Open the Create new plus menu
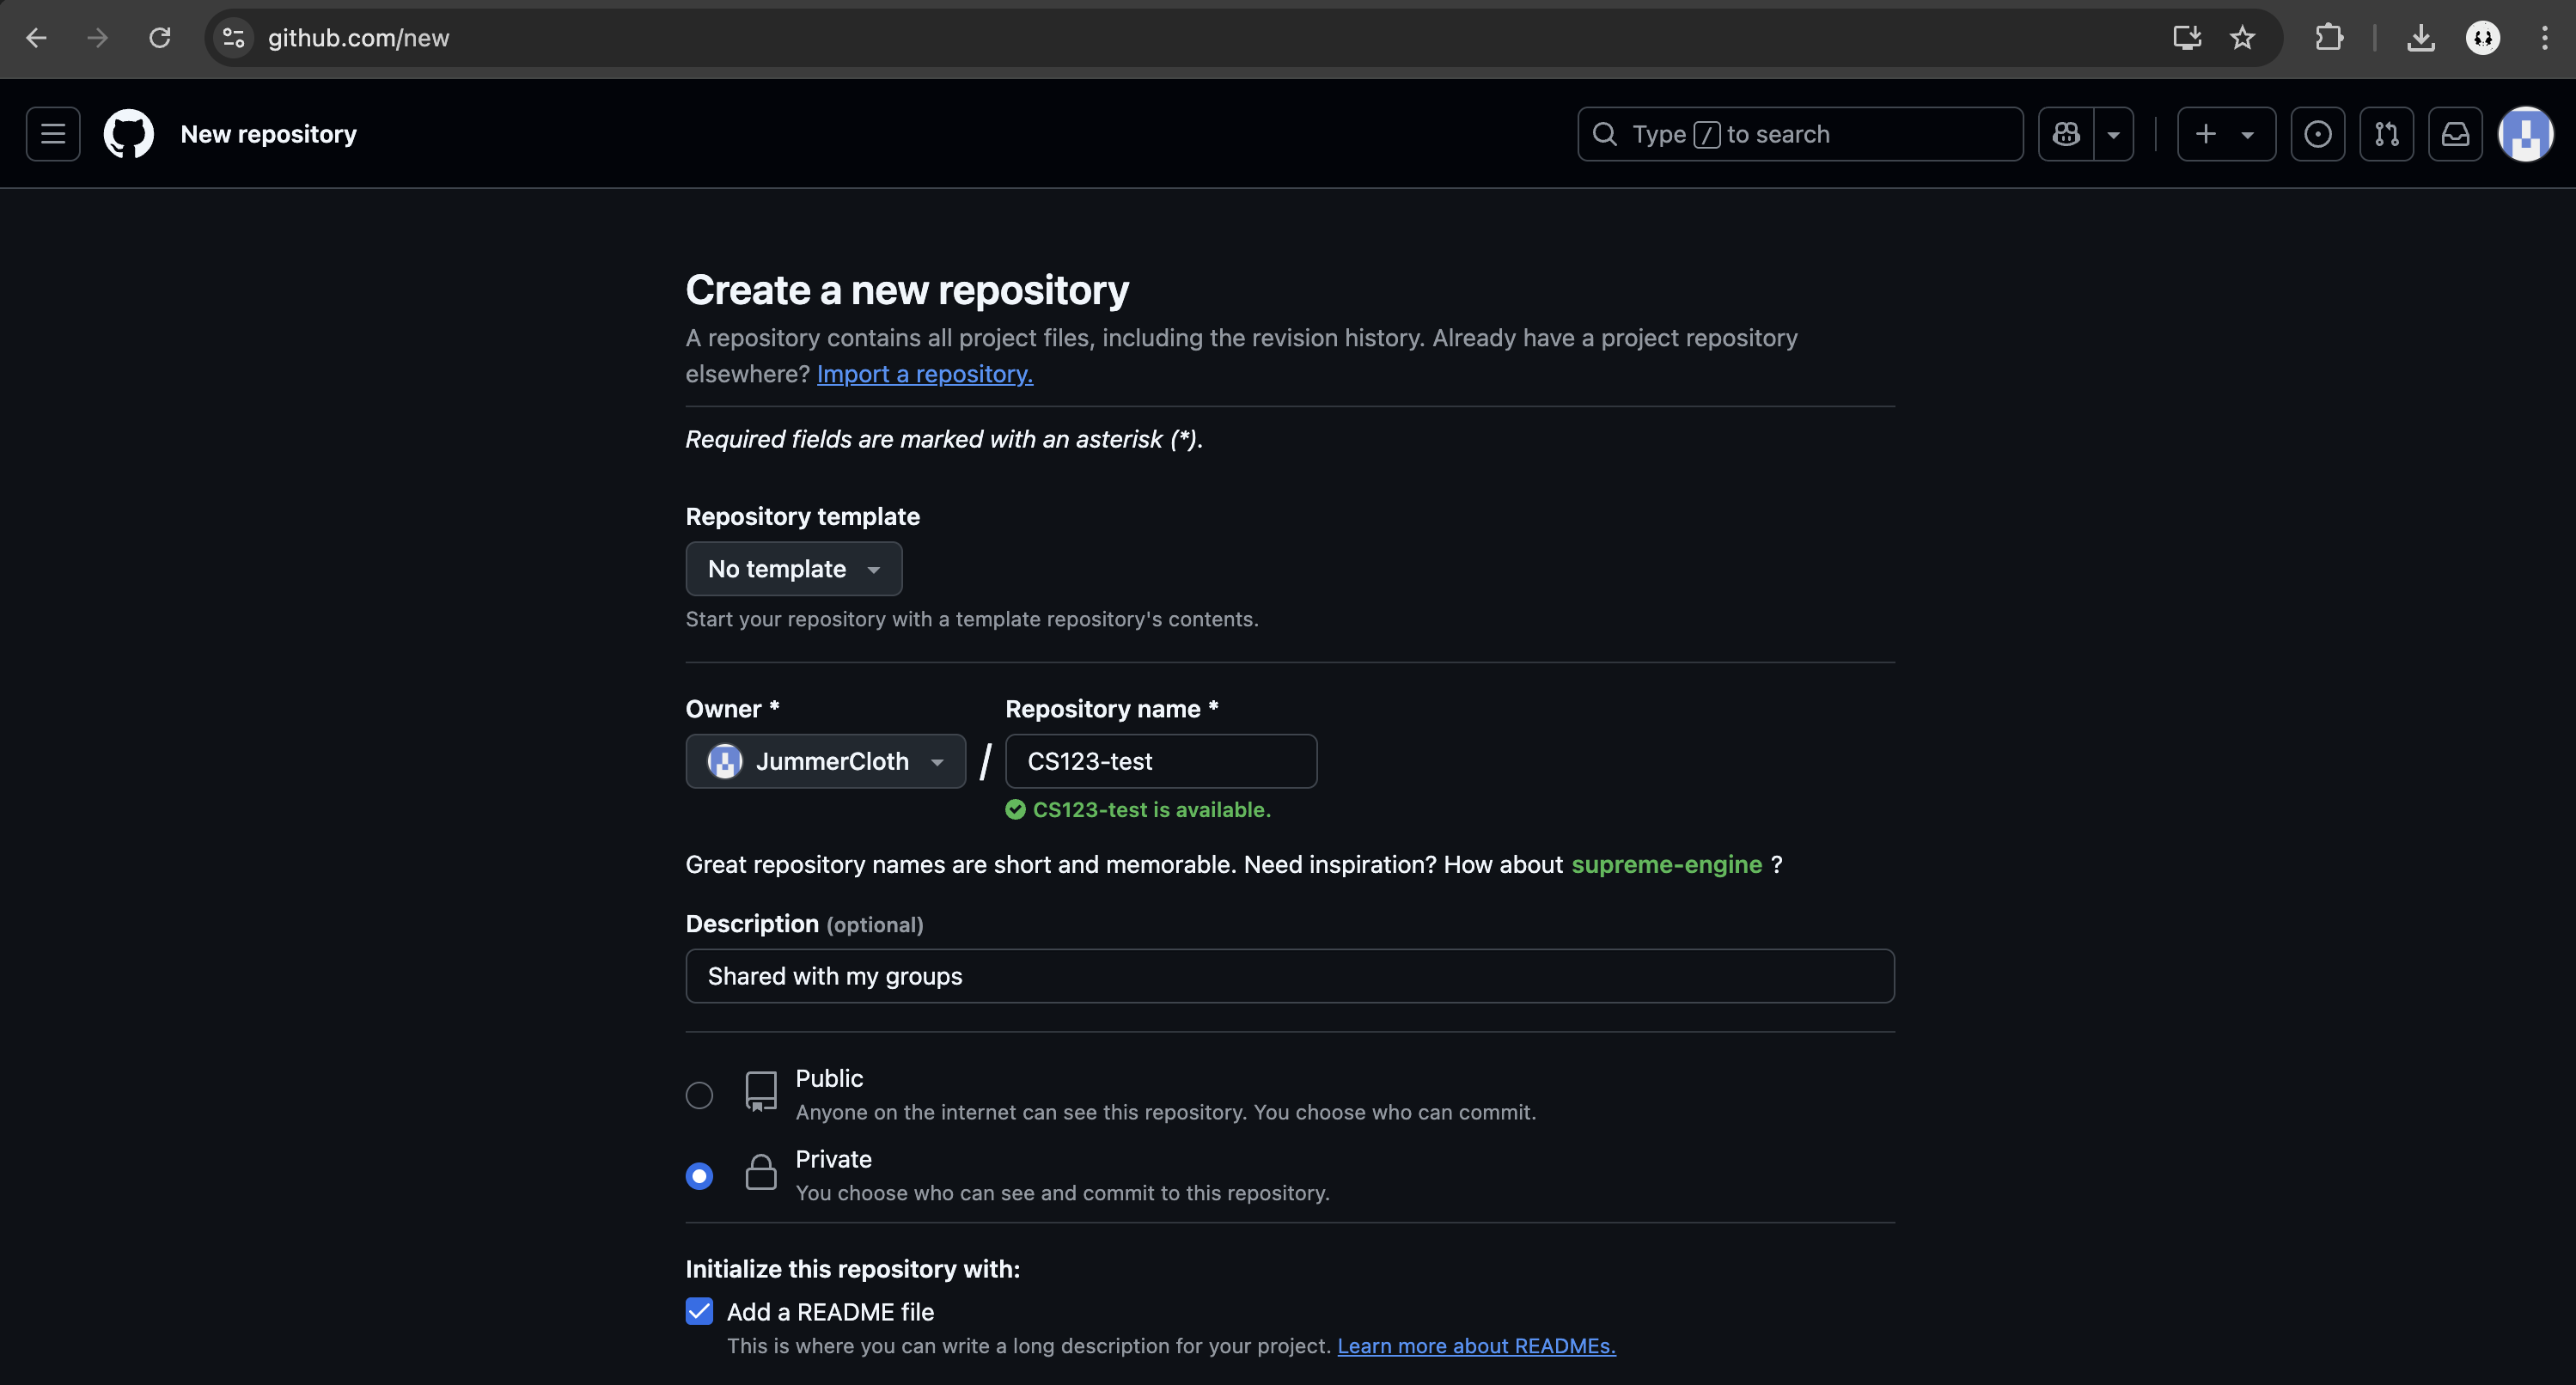This screenshot has width=2576, height=1385. [x=2226, y=134]
